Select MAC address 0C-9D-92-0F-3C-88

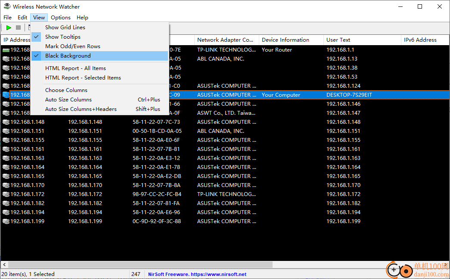click(x=157, y=221)
